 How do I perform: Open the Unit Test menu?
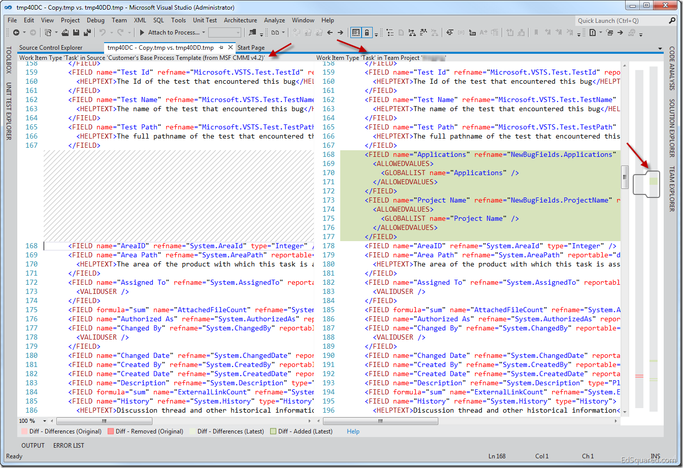pyautogui.click(x=205, y=20)
